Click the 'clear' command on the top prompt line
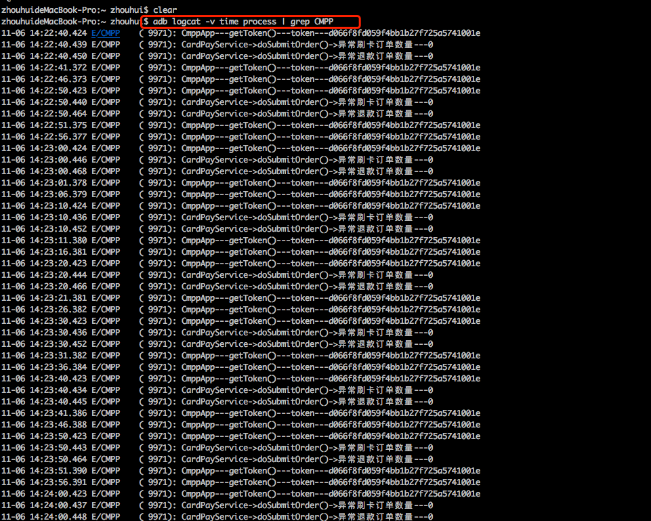This screenshot has height=521, width=651. point(165,10)
